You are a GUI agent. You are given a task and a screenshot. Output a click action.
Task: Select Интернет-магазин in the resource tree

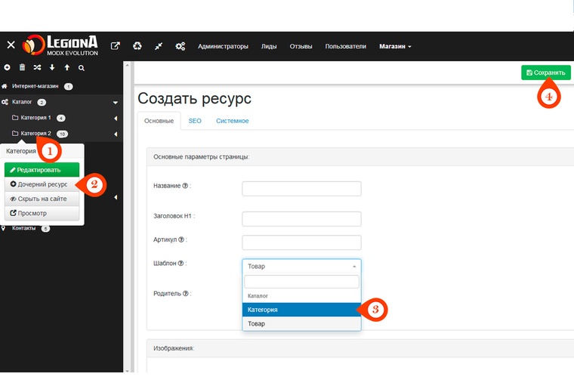[35, 86]
